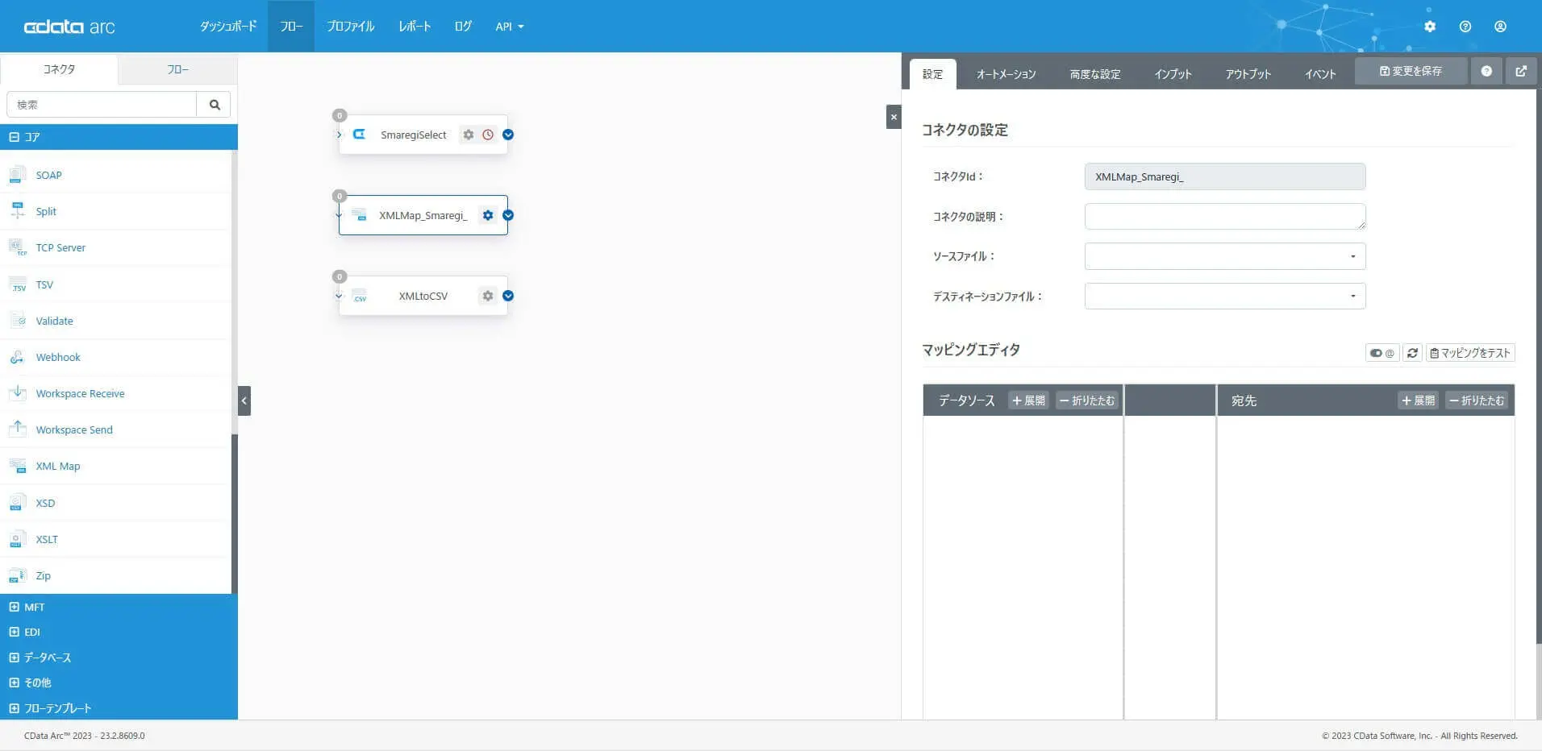The height and width of the screenshot is (751, 1542).
Task: Click the help question button beside save
Action: tap(1486, 71)
